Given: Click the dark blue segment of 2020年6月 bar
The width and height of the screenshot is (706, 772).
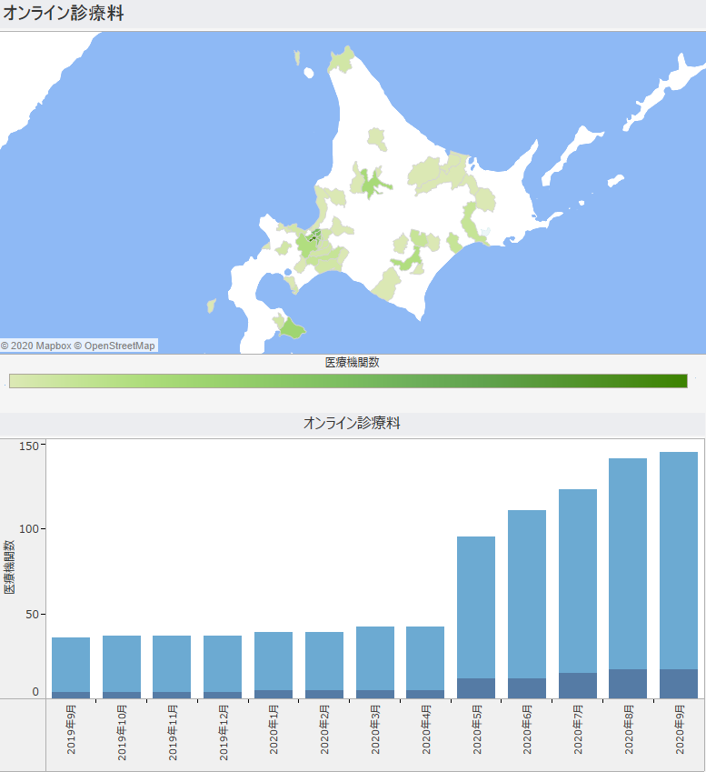Looking at the screenshot, I should click(526, 688).
